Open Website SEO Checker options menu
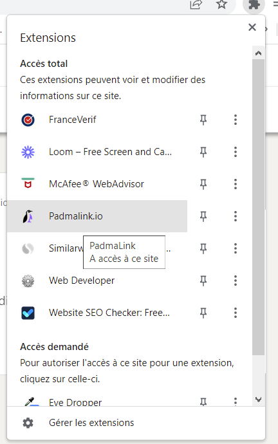 point(236,313)
